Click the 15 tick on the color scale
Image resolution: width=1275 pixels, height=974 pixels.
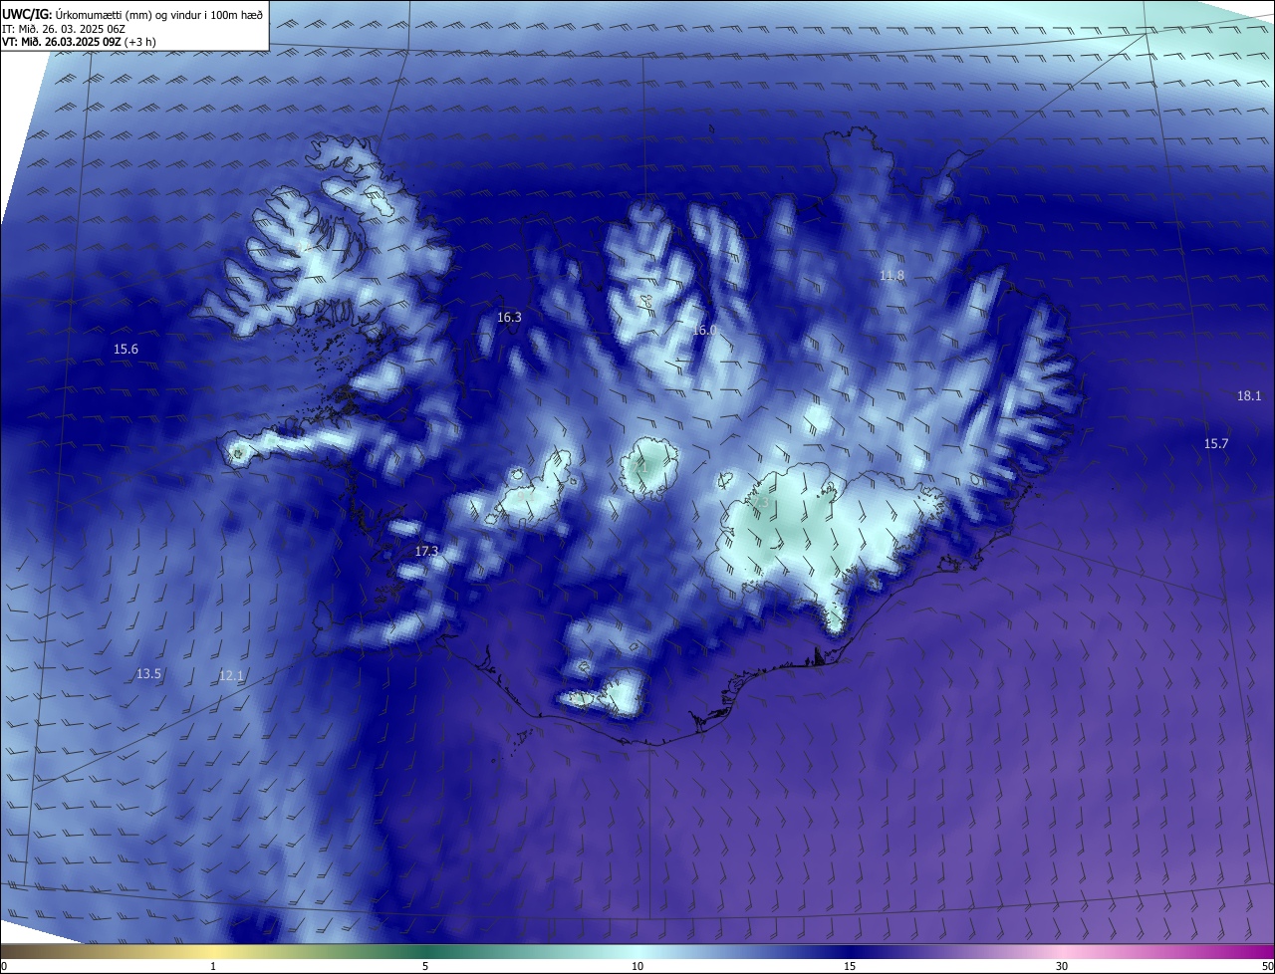tap(850, 966)
